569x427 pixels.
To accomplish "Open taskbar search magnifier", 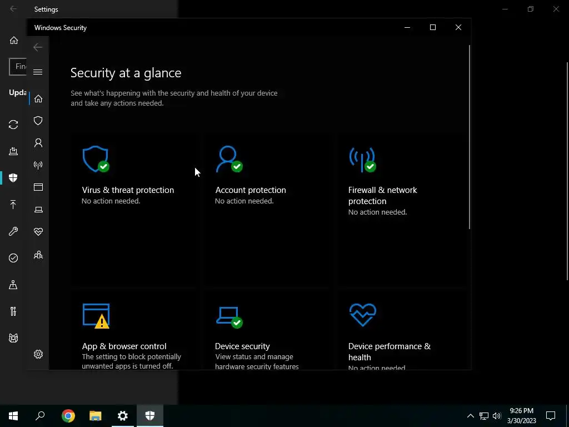I will (40, 416).
